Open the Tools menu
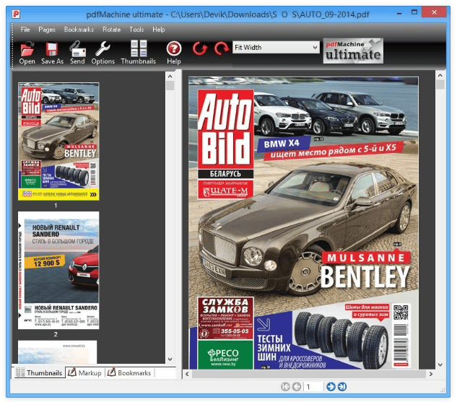The image size is (457, 402). pyautogui.click(x=136, y=30)
